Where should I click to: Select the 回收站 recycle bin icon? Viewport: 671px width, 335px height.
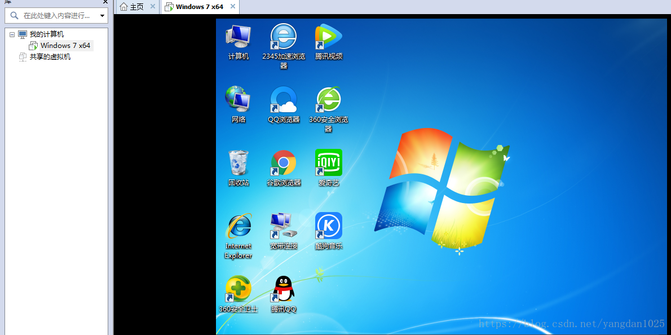(x=239, y=167)
